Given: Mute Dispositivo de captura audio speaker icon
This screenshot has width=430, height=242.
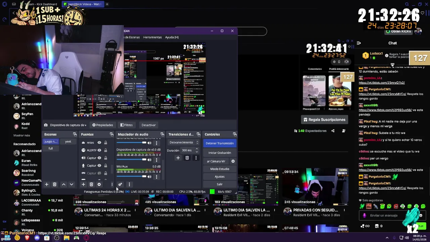Looking at the screenshot, I should pos(149,160).
